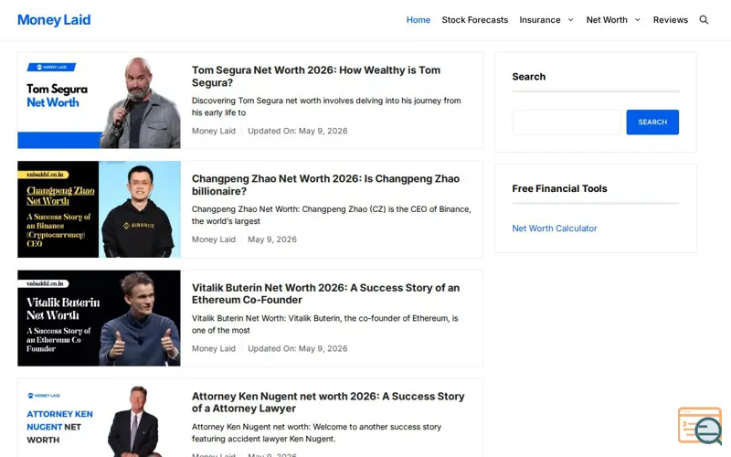Click Updated On date for Vitalik Buterin article
The image size is (731, 457).
tap(298, 349)
